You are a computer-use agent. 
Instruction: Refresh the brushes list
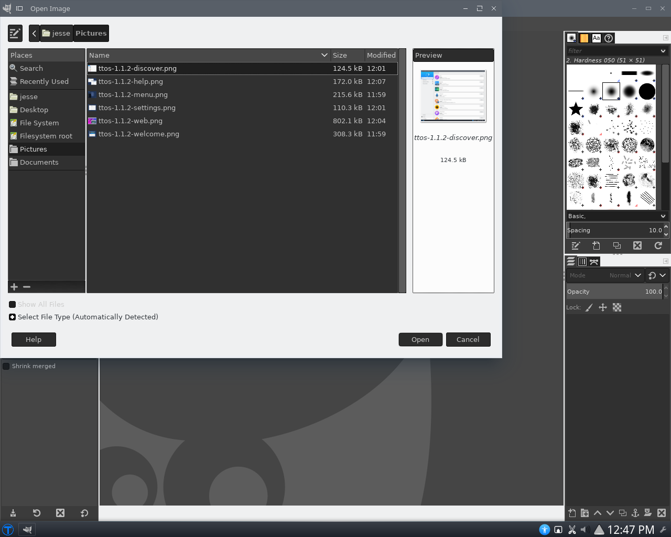[x=658, y=245]
